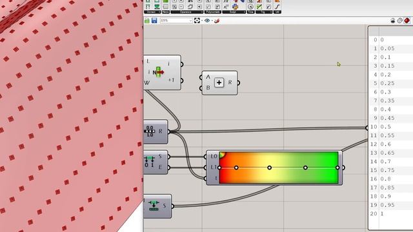
Task: Click the Matrix group label
Action: pyautogui.click(x=166, y=12)
